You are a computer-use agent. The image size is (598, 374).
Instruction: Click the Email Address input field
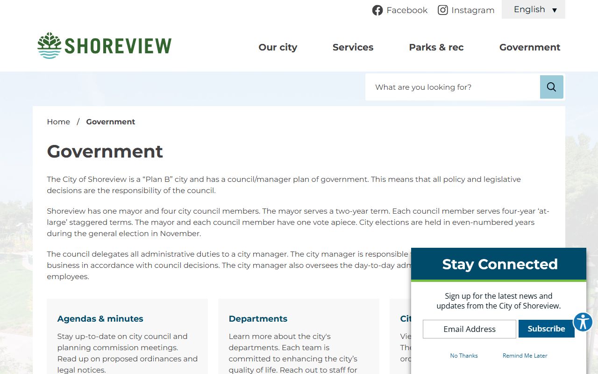click(470, 329)
